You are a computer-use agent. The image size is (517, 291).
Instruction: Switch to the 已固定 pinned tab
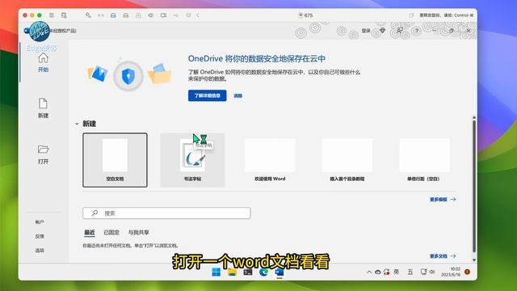pos(111,232)
